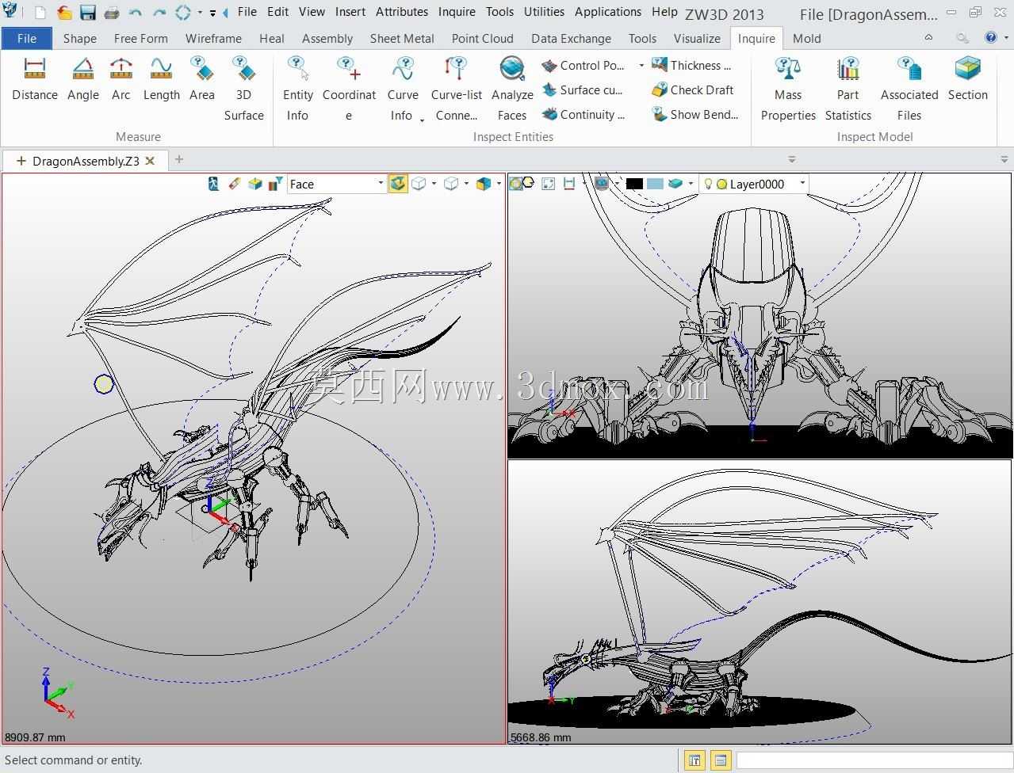Click the Open file folder icon
Screen dimensions: 1014x773
pyautogui.click(x=64, y=13)
